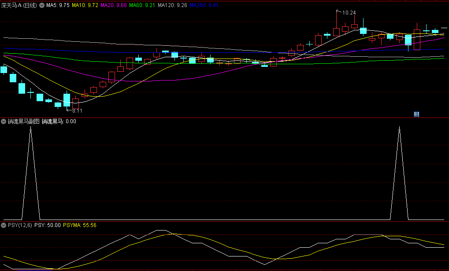449x271 pixels.
Task: Select the MA250: 9.41 label
Action: pos(204,5)
